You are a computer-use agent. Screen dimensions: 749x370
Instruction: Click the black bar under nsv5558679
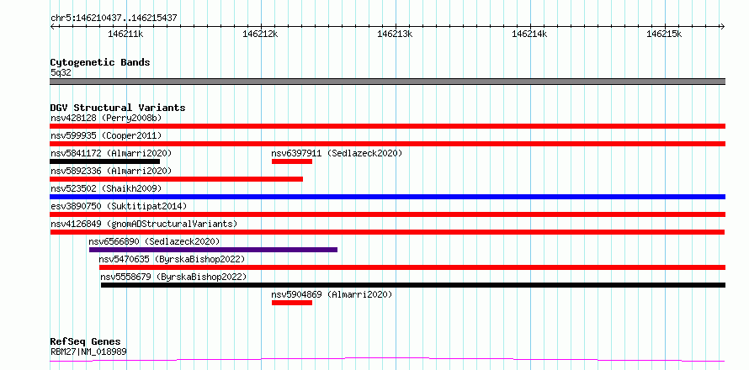click(x=413, y=285)
